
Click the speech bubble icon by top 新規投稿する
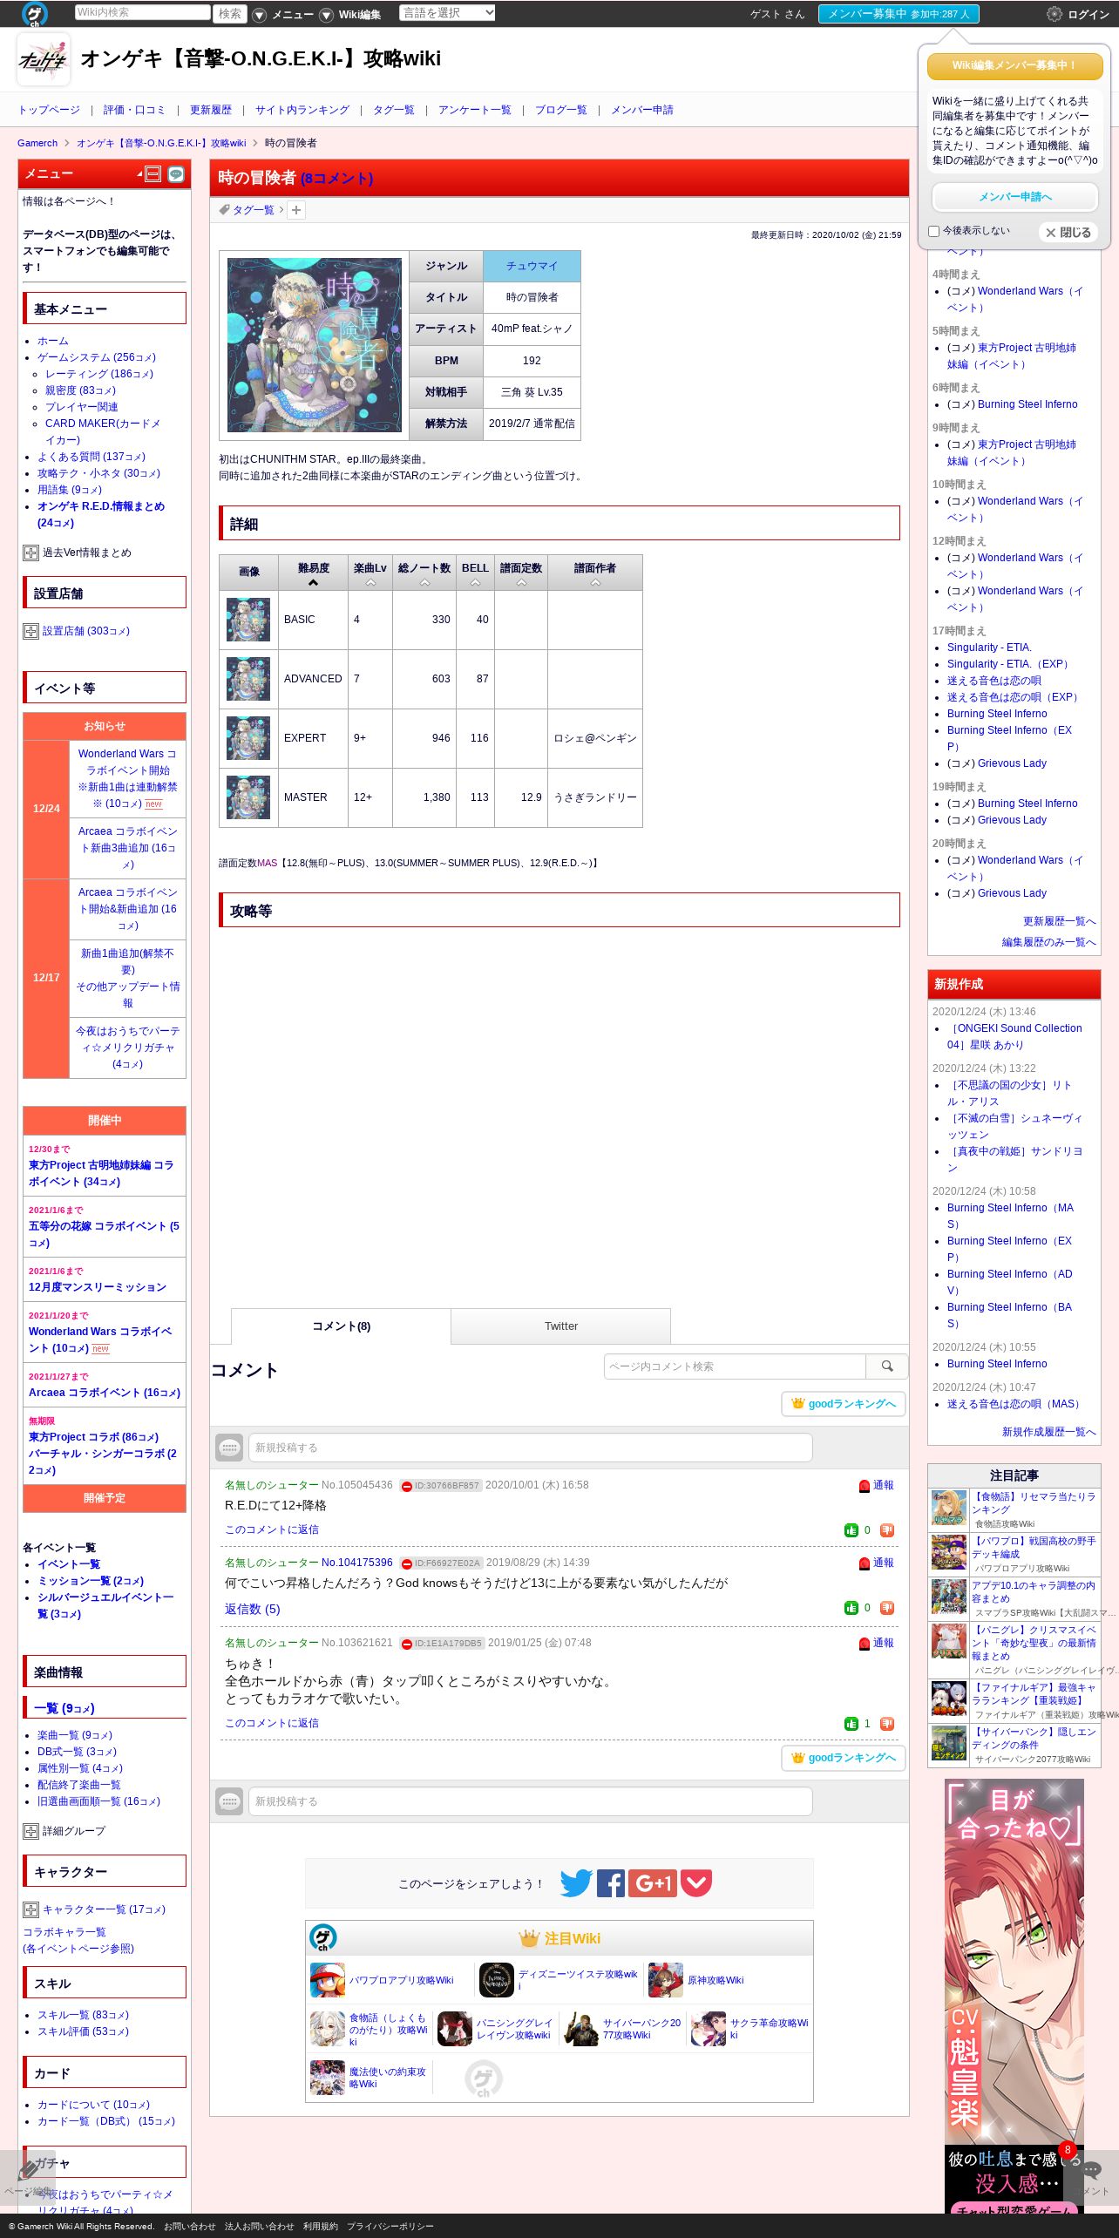point(229,1448)
